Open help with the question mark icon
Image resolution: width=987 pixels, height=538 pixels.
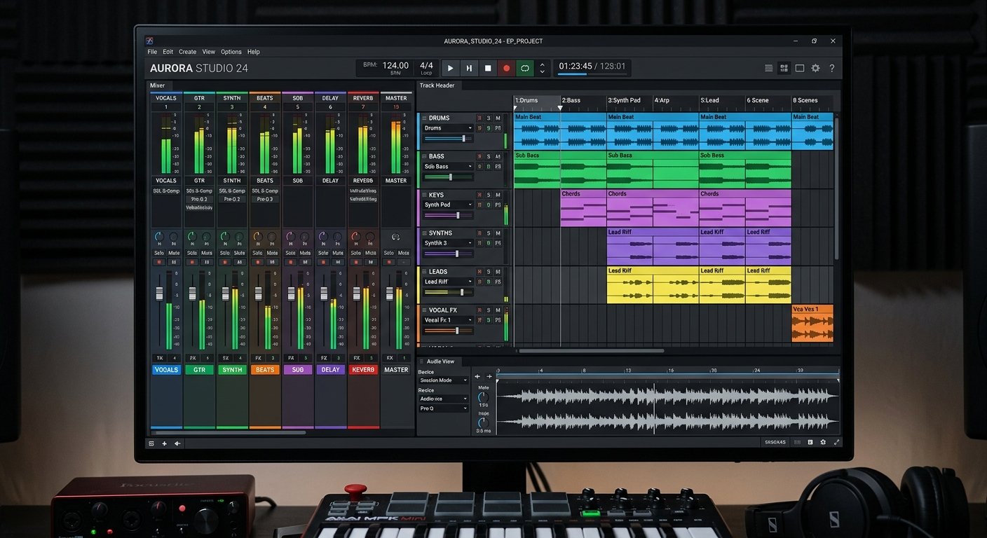click(831, 68)
